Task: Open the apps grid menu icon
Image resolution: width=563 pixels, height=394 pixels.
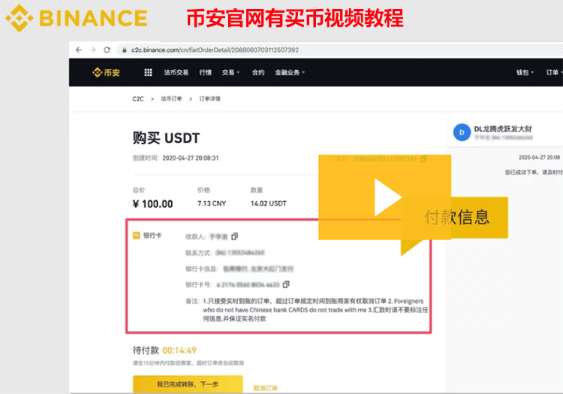Action: tap(148, 73)
